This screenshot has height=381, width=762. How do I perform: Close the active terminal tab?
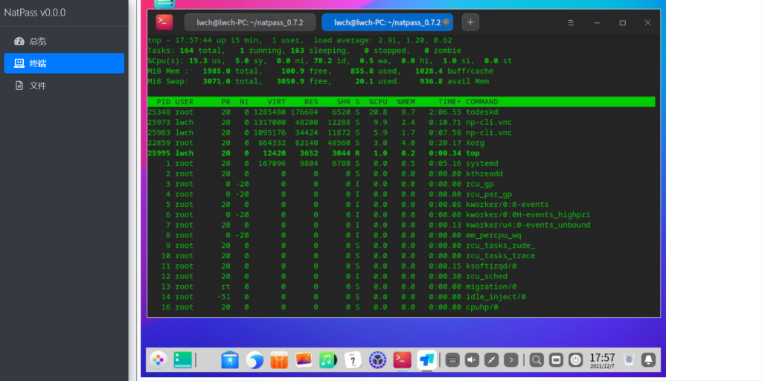(x=446, y=22)
